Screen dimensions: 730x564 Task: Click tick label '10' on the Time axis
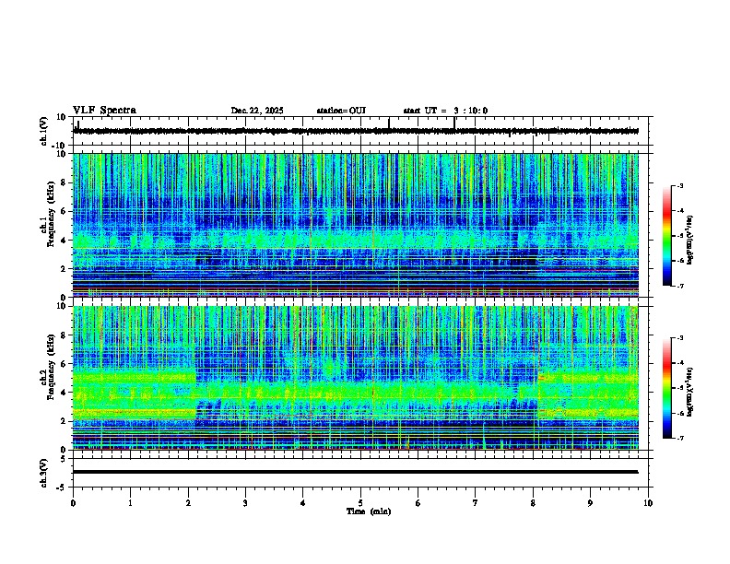[x=648, y=503]
